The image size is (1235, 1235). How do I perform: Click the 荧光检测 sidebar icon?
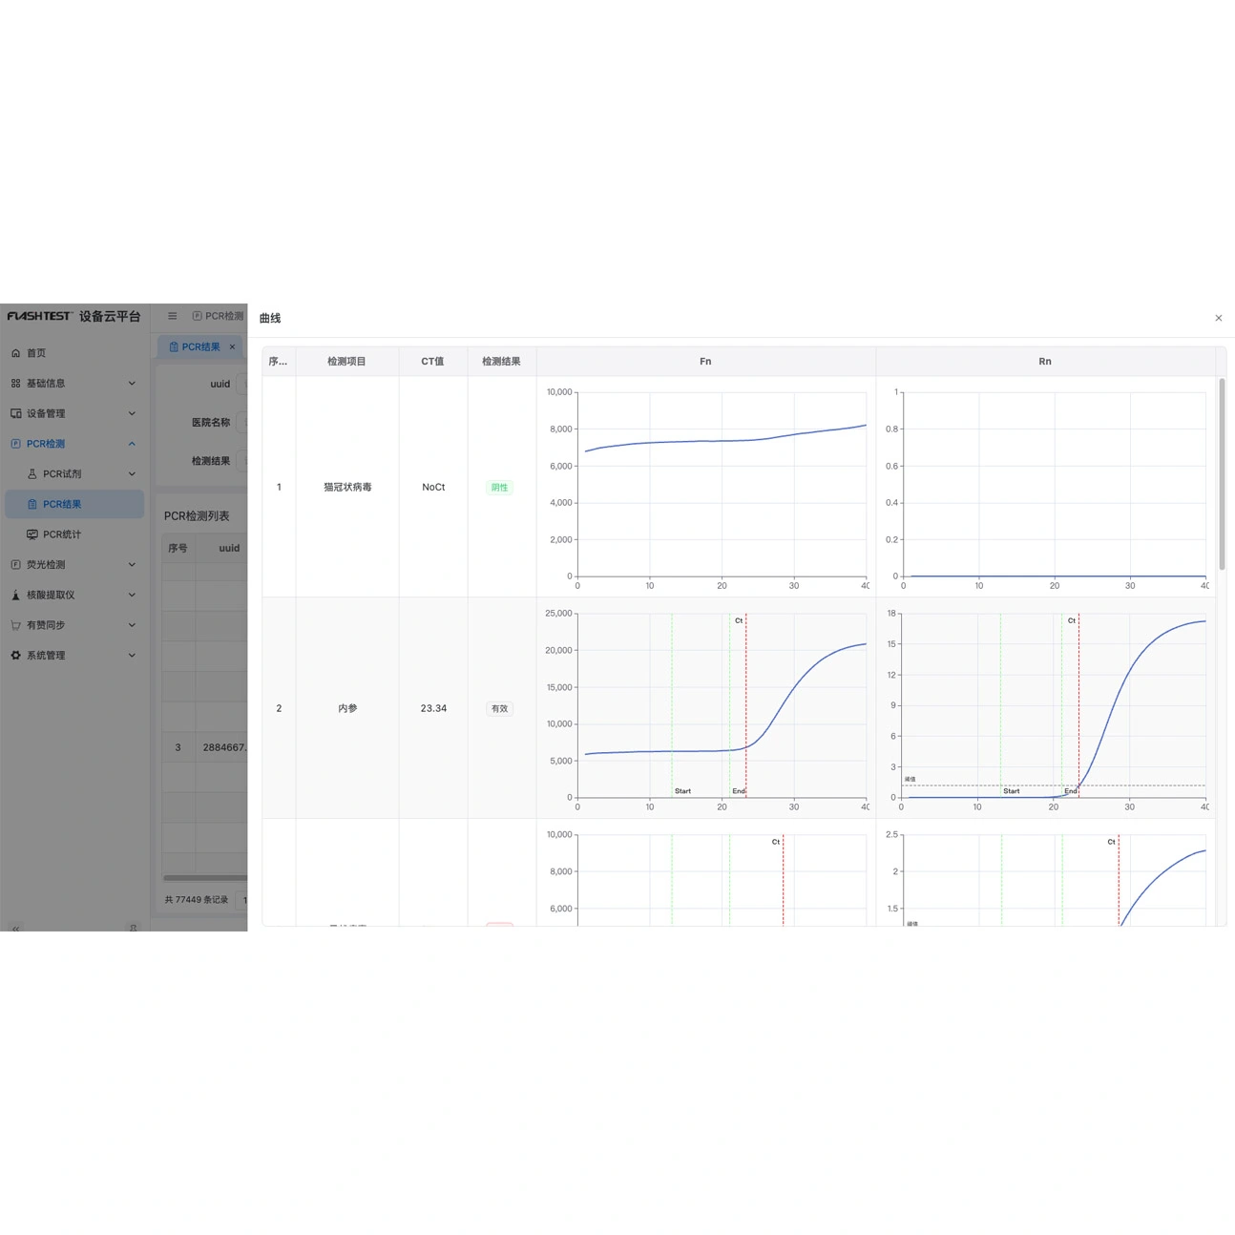point(16,564)
